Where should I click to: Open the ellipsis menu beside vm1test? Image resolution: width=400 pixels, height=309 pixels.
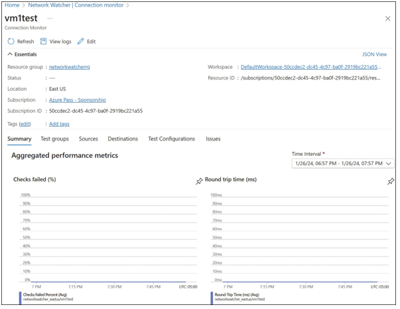(x=50, y=19)
